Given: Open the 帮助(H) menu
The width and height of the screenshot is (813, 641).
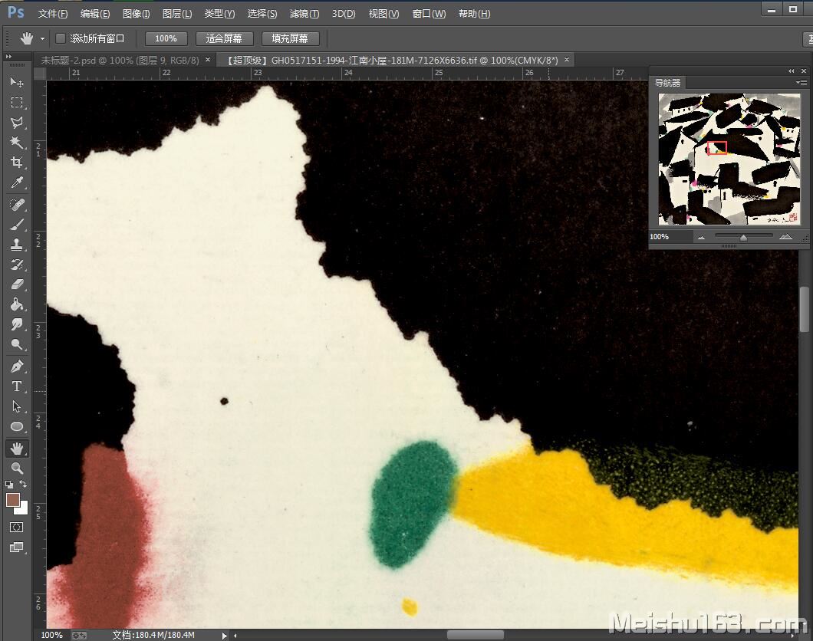Looking at the screenshot, I should point(474,14).
